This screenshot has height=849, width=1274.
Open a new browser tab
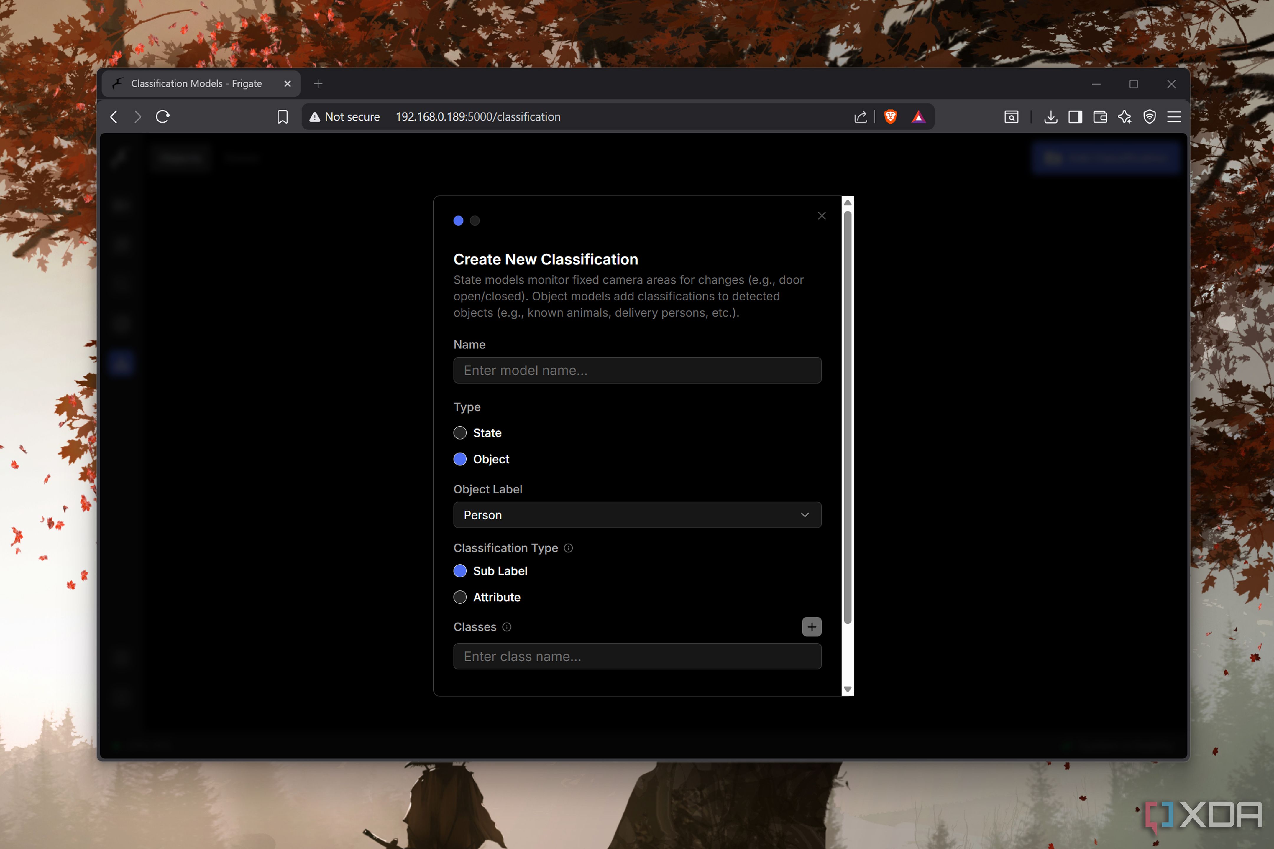pyautogui.click(x=318, y=84)
